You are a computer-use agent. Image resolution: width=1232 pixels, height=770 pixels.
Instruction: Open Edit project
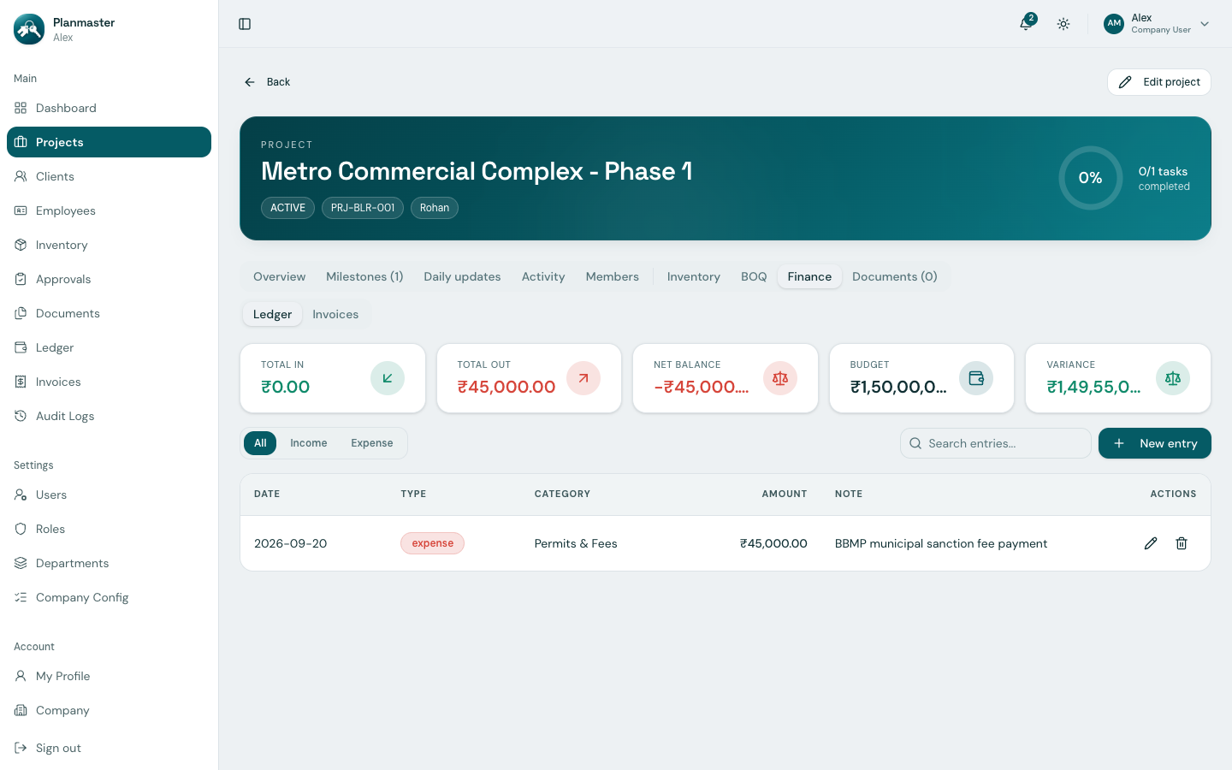coord(1159,82)
